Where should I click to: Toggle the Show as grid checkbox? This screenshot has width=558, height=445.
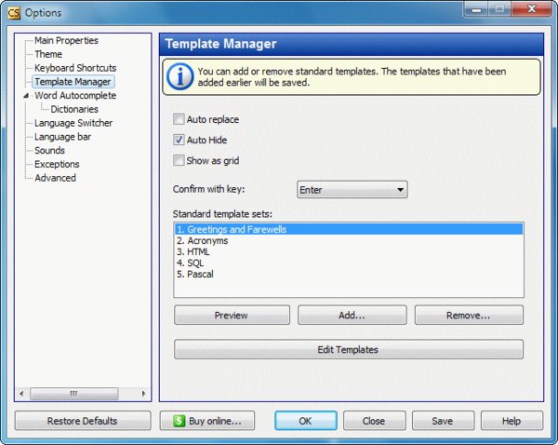click(x=179, y=161)
